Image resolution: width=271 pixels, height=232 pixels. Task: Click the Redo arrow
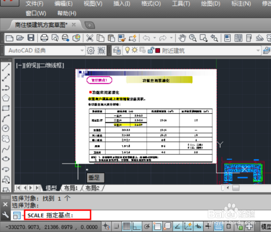[163, 38]
